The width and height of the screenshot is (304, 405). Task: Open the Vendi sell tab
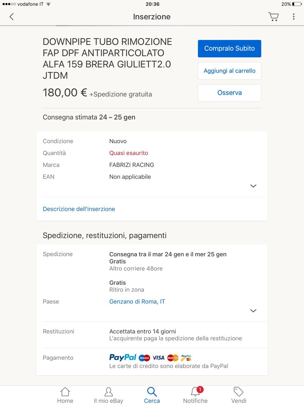click(x=239, y=395)
